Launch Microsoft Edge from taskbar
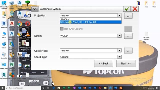This screenshot has width=160, height=90. (54, 88)
